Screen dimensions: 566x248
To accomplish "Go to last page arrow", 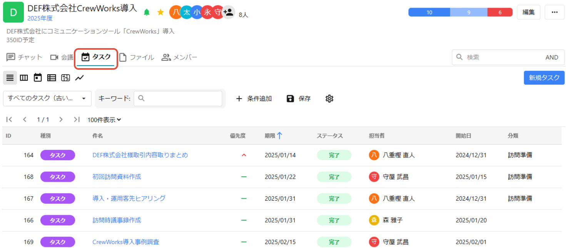I will [x=77, y=119].
